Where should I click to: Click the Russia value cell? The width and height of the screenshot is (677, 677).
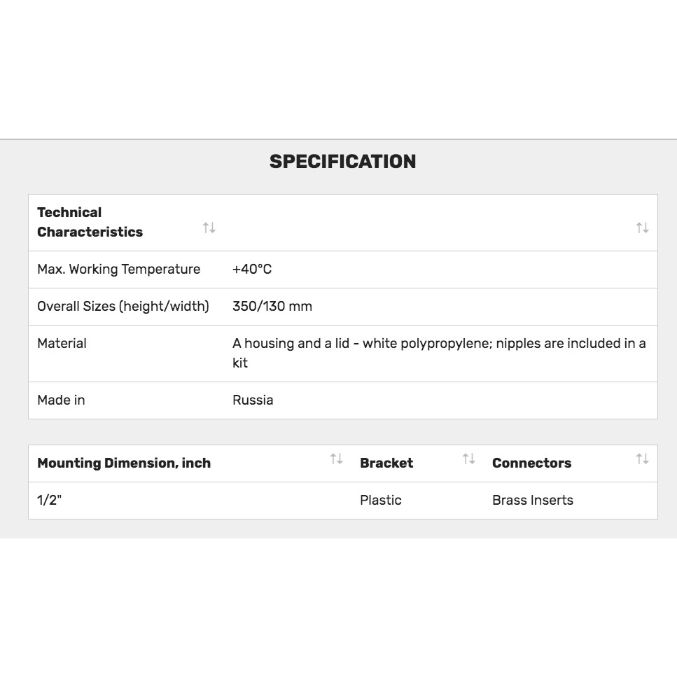pyautogui.click(x=253, y=400)
